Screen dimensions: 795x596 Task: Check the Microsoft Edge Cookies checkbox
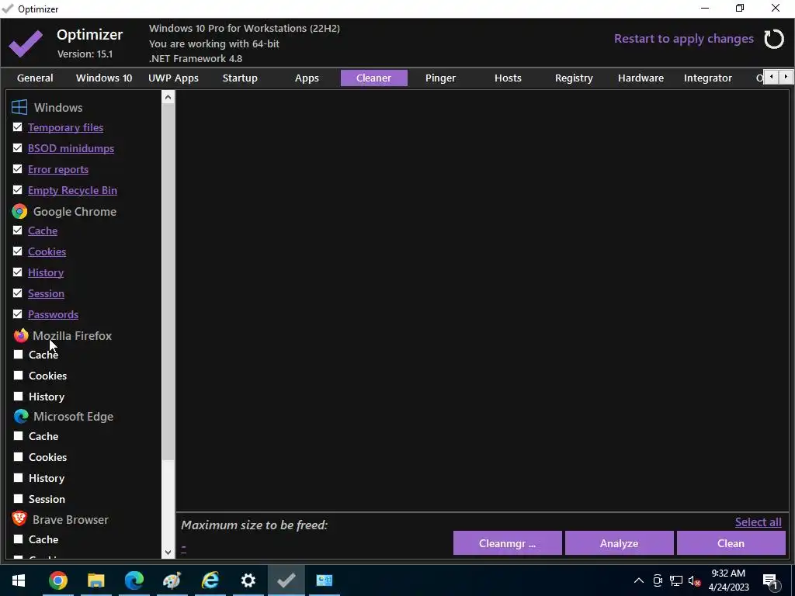click(19, 456)
